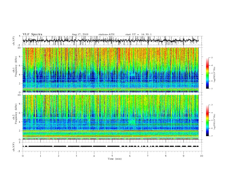This screenshot has height=175, width=227.
Task: Click the 'station=ATH' label
Action: [x=106, y=34]
